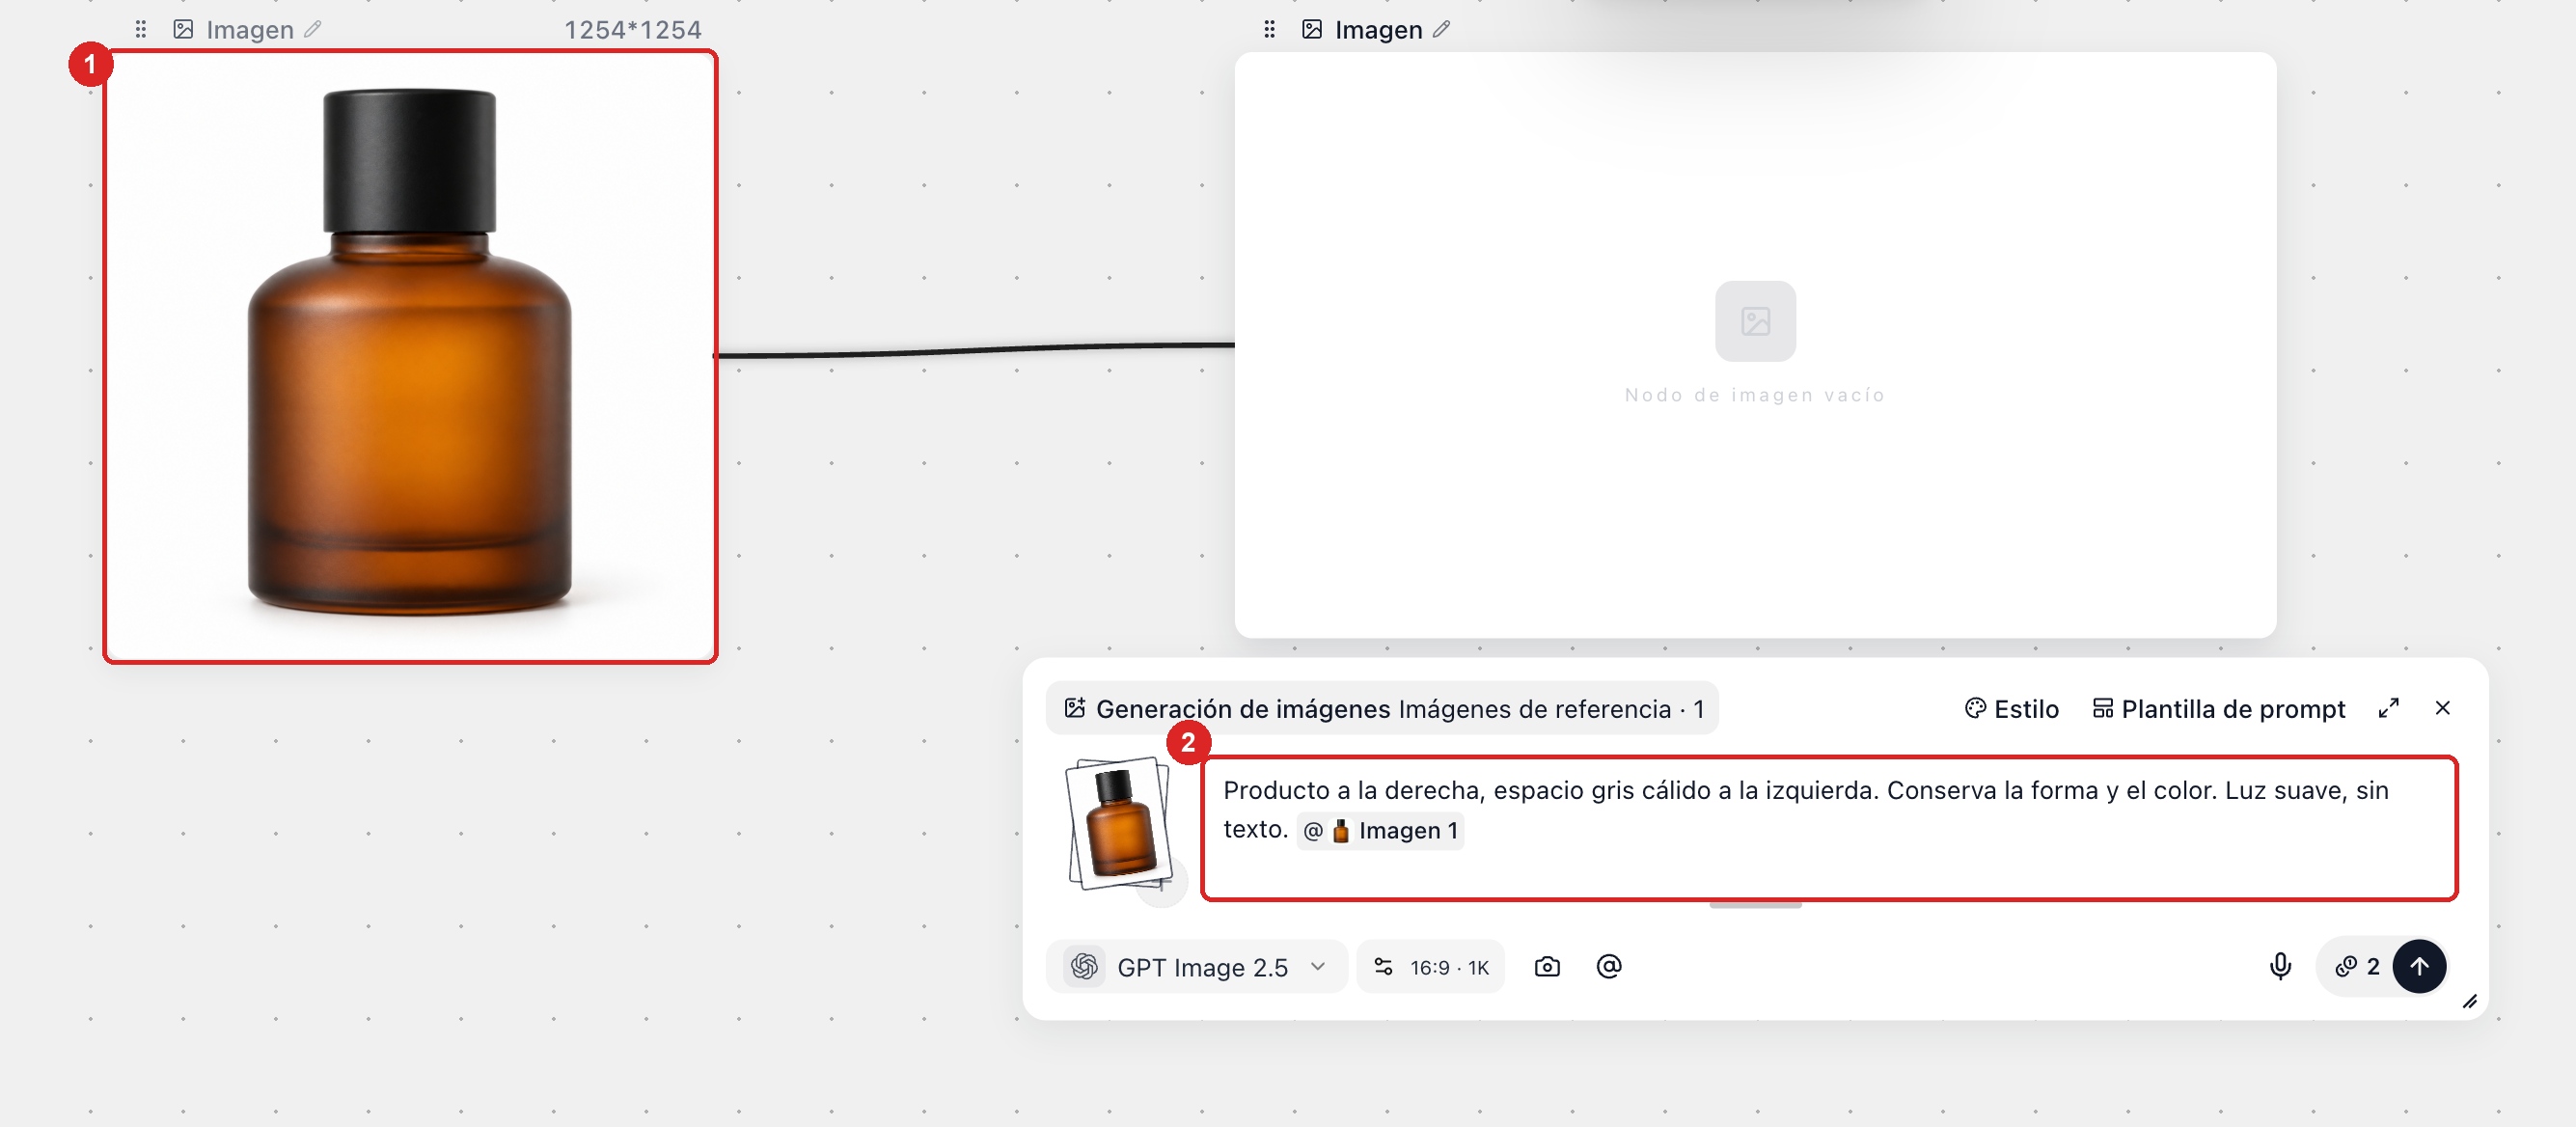Screen dimensions: 2576x1127
Task: Expand the prompt panel to full size
Action: pyautogui.click(x=2388, y=708)
